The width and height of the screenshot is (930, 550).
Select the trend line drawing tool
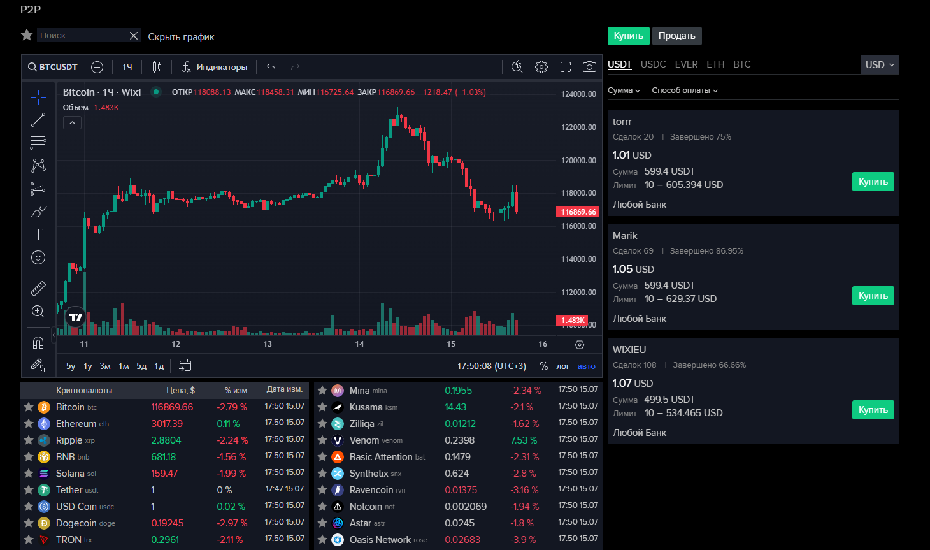tap(38, 120)
